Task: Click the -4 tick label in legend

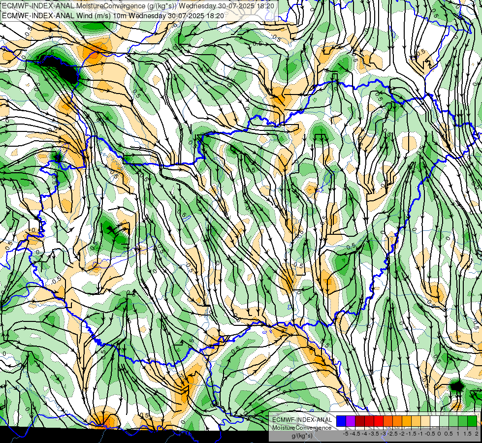Action: (364, 434)
